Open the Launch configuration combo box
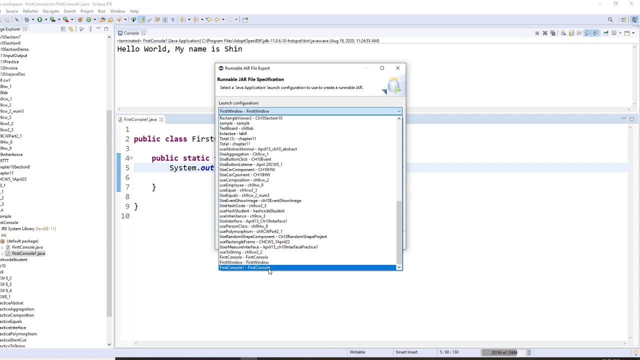 click(x=310, y=111)
